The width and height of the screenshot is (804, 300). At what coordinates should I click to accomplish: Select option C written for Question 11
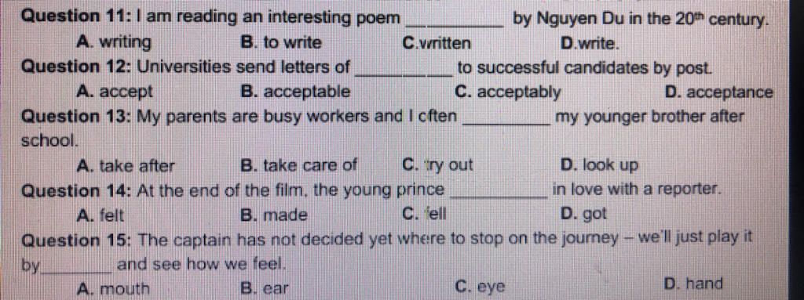coord(437,43)
